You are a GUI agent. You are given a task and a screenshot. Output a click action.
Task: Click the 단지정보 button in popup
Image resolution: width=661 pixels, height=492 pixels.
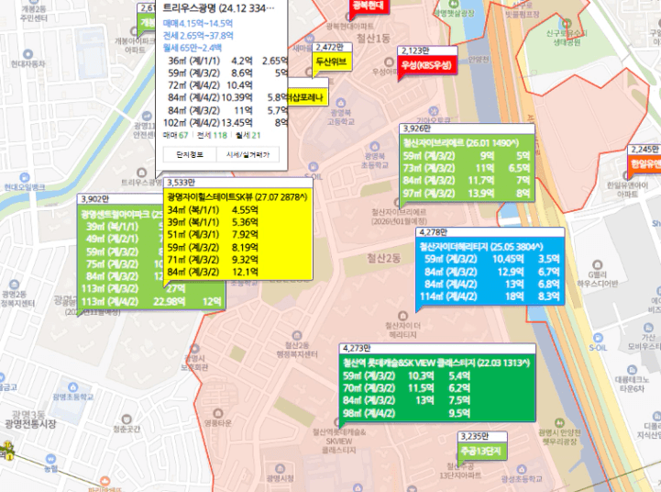tap(193, 154)
